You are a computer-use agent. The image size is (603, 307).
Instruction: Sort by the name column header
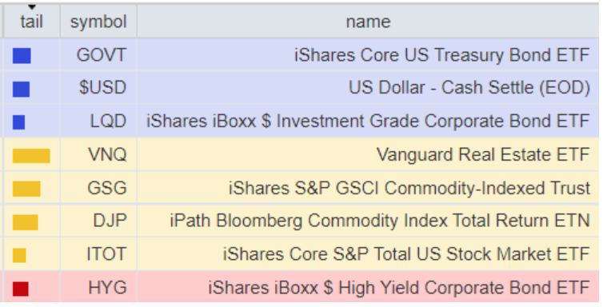pyautogui.click(x=368, y=21)
